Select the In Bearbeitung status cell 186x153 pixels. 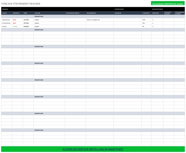[x=6, y=23]
